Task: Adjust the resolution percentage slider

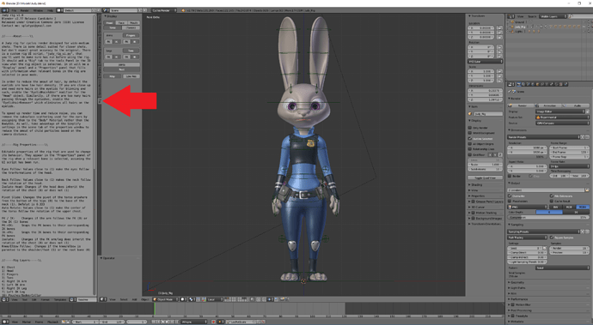Action: click(x=527, y=156)
